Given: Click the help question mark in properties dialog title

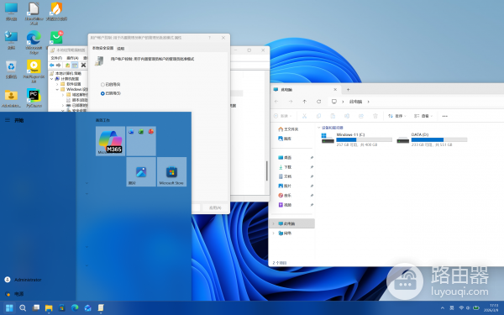Looking at the screenshot, I should tap(209, 38).
